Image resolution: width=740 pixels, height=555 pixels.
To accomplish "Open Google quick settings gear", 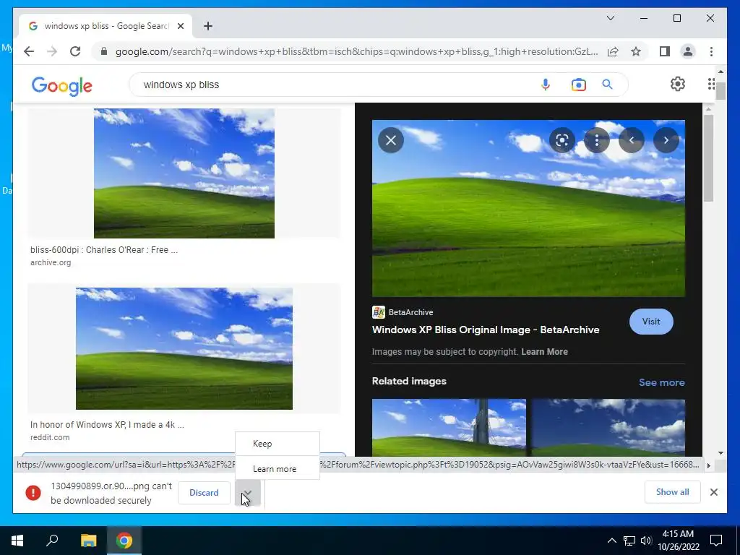I will 677,84.
